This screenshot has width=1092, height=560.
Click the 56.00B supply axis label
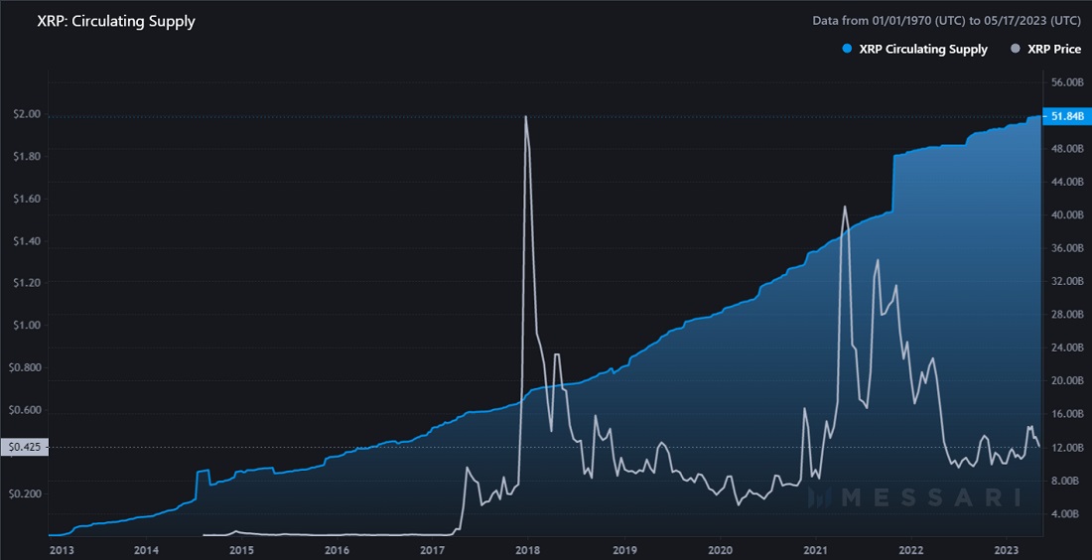[1067, 82]
